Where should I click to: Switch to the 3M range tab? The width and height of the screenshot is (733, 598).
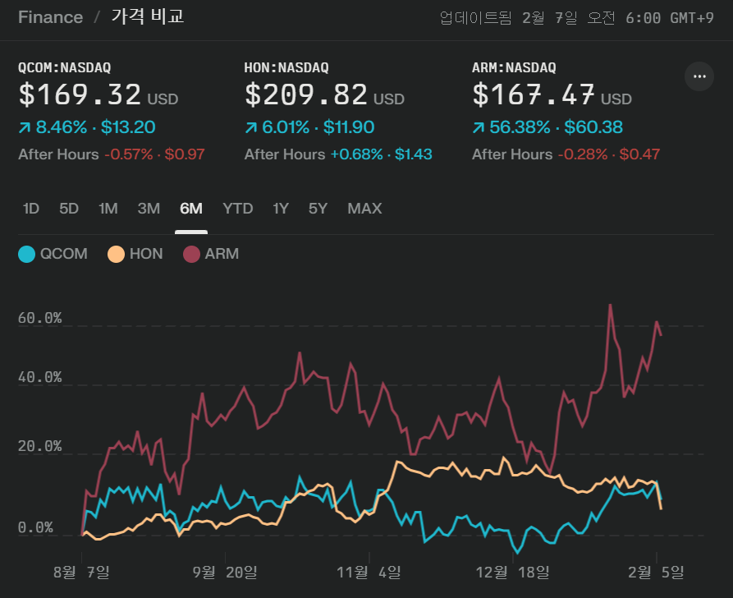point(149,209)
